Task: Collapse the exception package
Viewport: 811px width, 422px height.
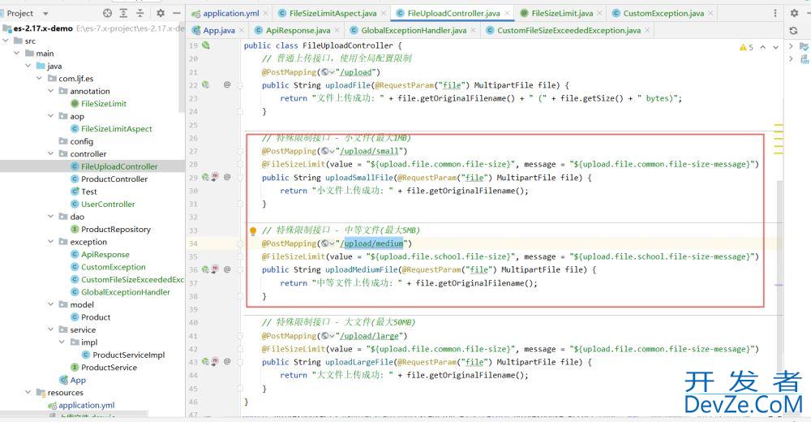Action: (50, 242)
